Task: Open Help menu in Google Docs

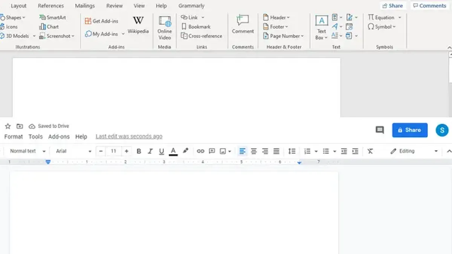Action: [x=81, y=137]
